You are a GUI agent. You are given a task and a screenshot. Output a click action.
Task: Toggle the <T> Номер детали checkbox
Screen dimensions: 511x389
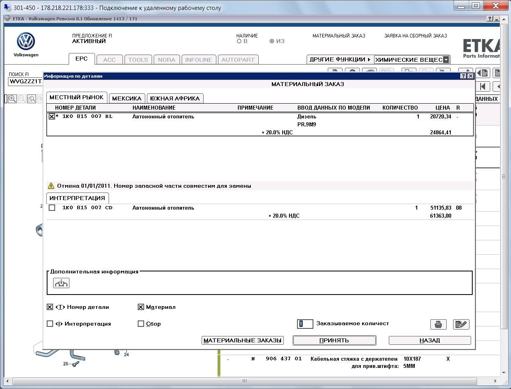coord(50,307)
